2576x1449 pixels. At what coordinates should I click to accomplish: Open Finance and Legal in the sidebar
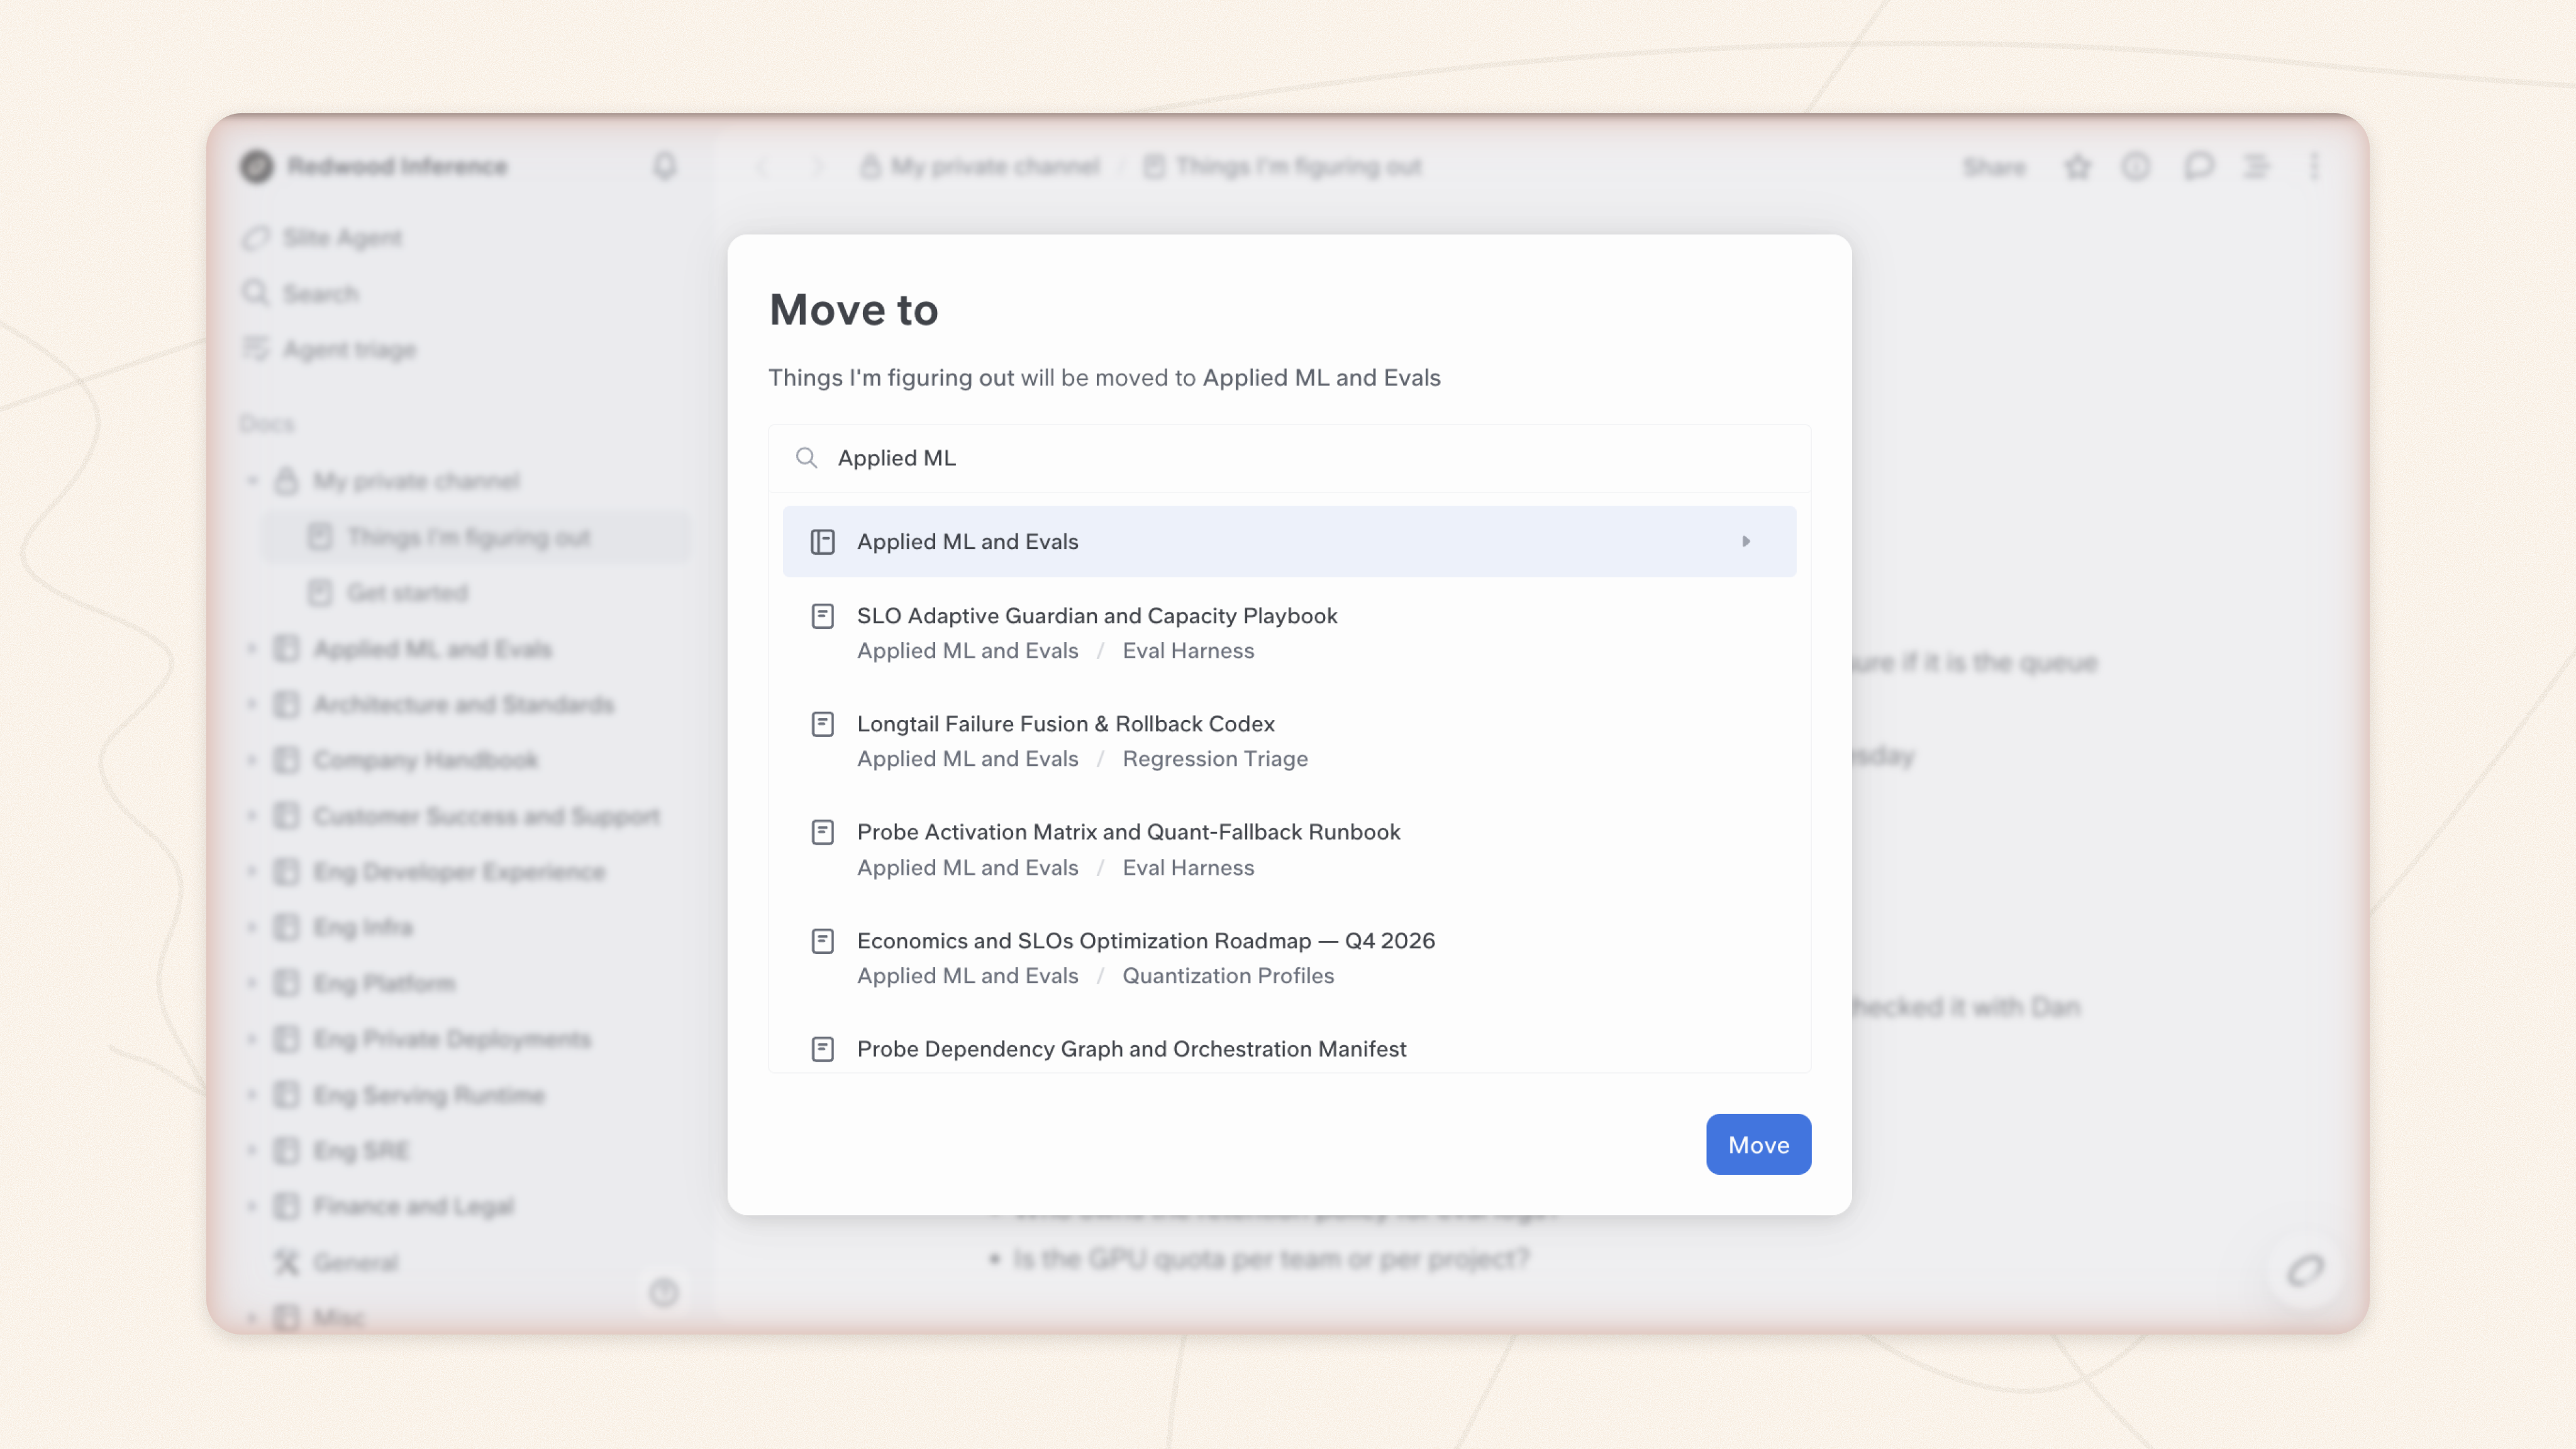click(x=413, y=1206)
